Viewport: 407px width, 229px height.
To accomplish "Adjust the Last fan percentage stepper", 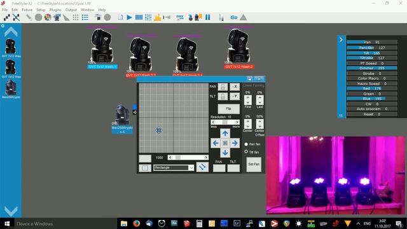I will point(260,100).
